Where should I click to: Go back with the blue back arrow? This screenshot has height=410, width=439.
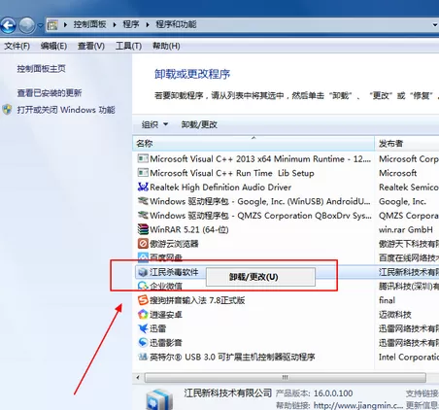tap(8, 25)
